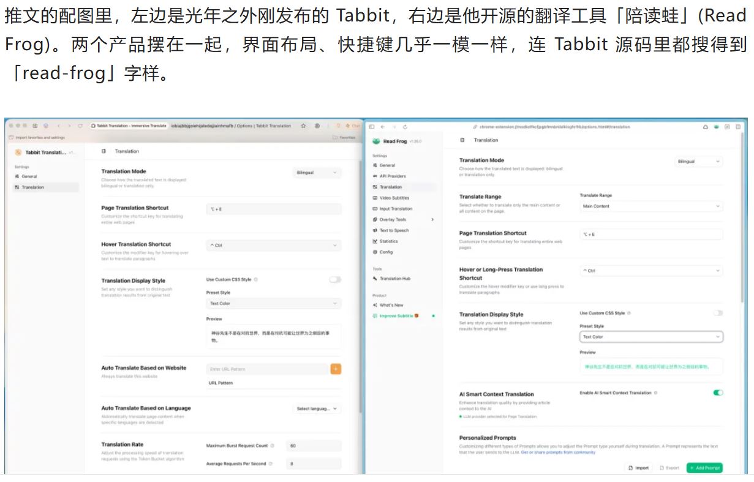The width and height of the screenshot is (754, 482).
Task: Click the green Add Prompt button
Action: (x=704, y=467)
